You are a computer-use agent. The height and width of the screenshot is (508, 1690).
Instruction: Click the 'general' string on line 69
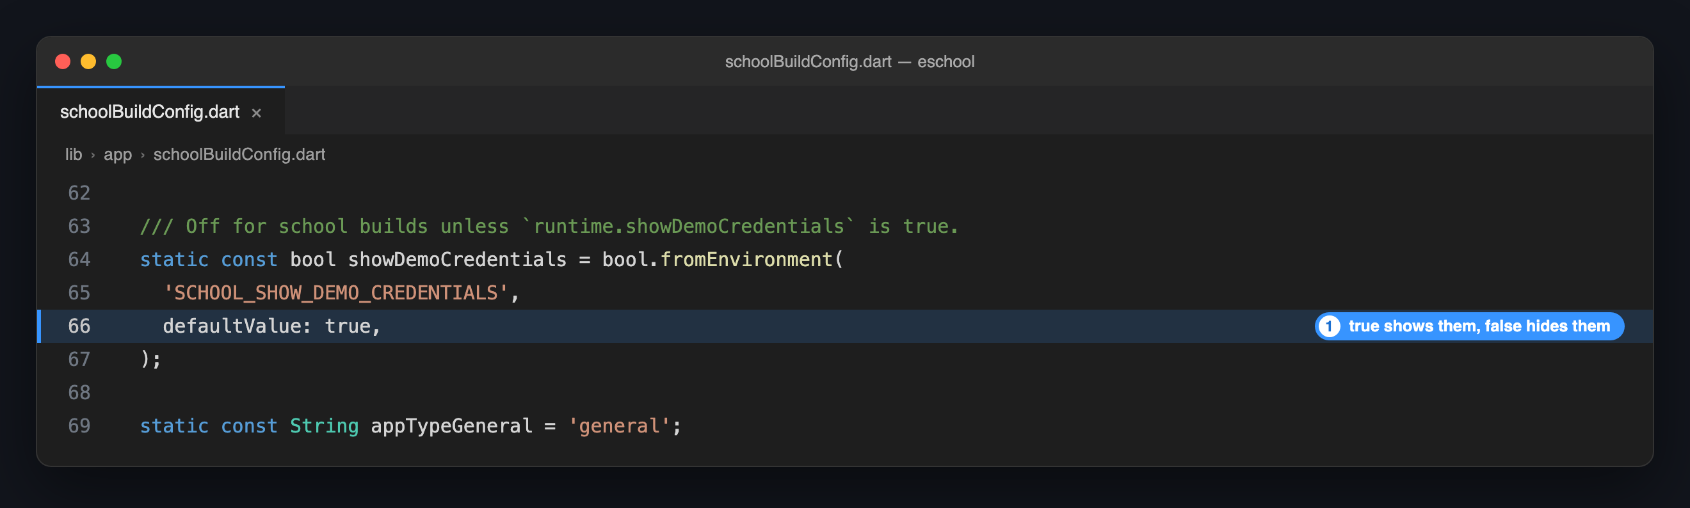[x=618, y=426]
